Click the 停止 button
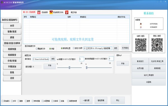 (x=118, y=100)
